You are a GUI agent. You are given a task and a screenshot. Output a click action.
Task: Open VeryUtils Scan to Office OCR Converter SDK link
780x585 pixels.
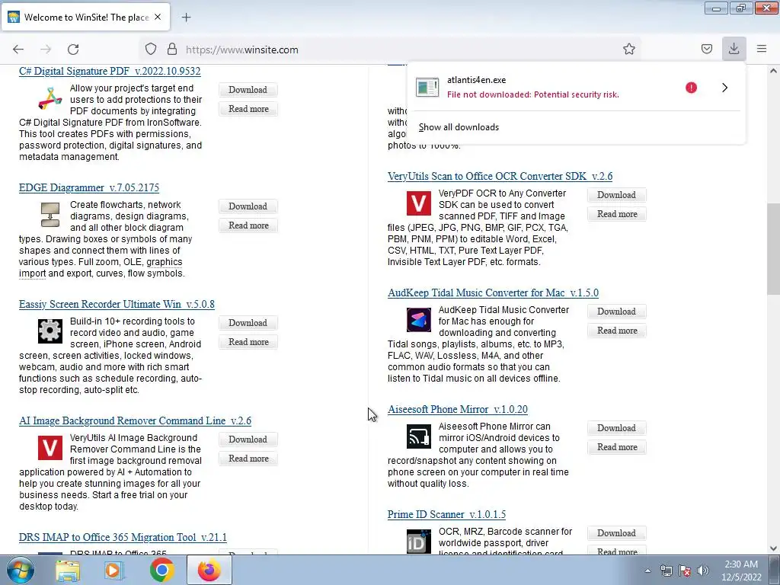(500, 176)
